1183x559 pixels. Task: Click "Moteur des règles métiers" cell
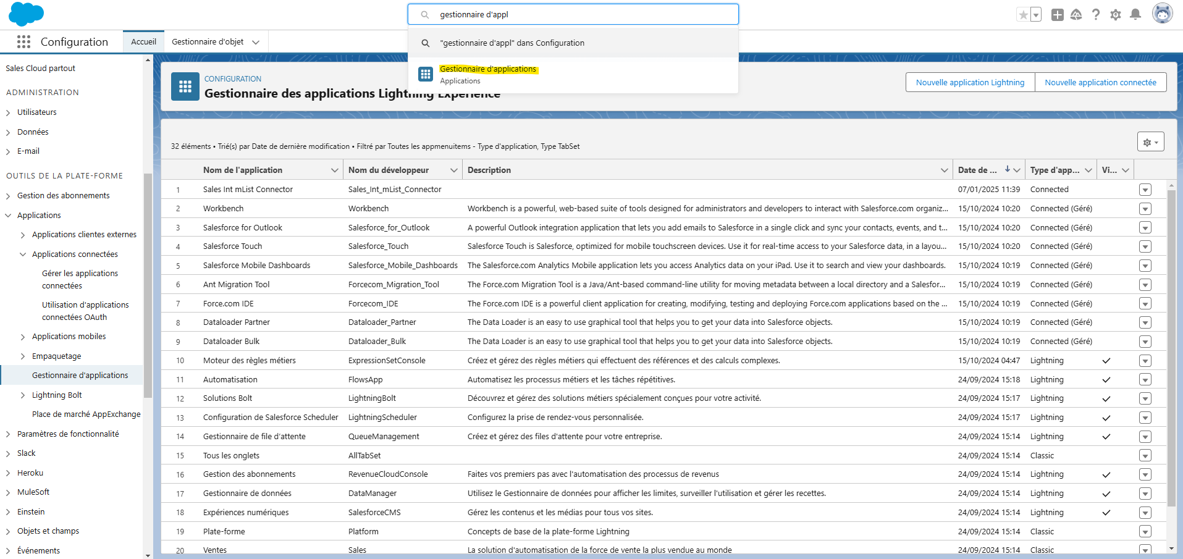[x=250, y=361]
